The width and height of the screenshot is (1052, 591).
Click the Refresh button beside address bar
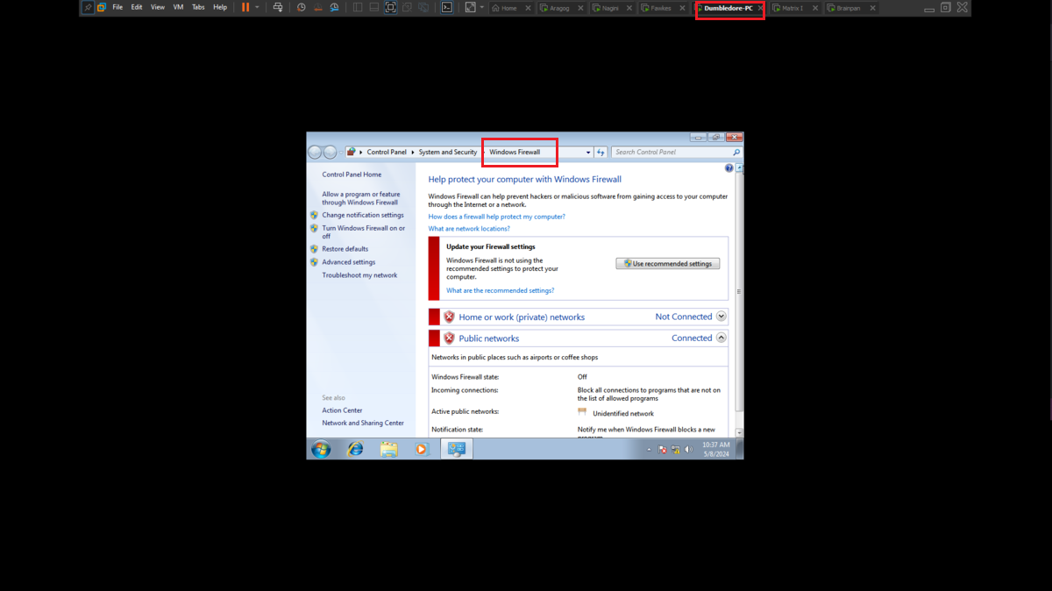tap(601, 152)
